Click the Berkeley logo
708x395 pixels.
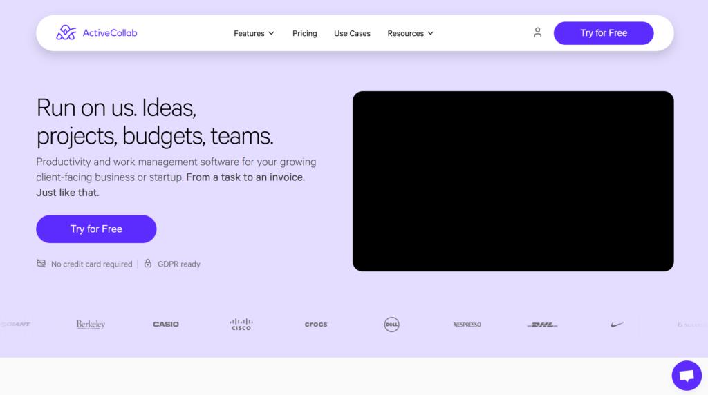click(91, 324)
